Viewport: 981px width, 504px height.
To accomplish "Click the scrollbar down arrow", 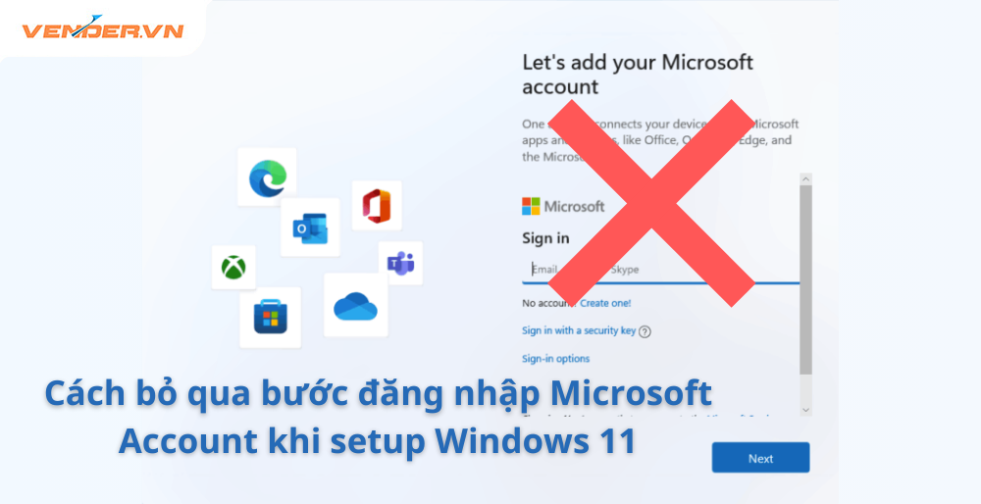I will tap(805, 410).
